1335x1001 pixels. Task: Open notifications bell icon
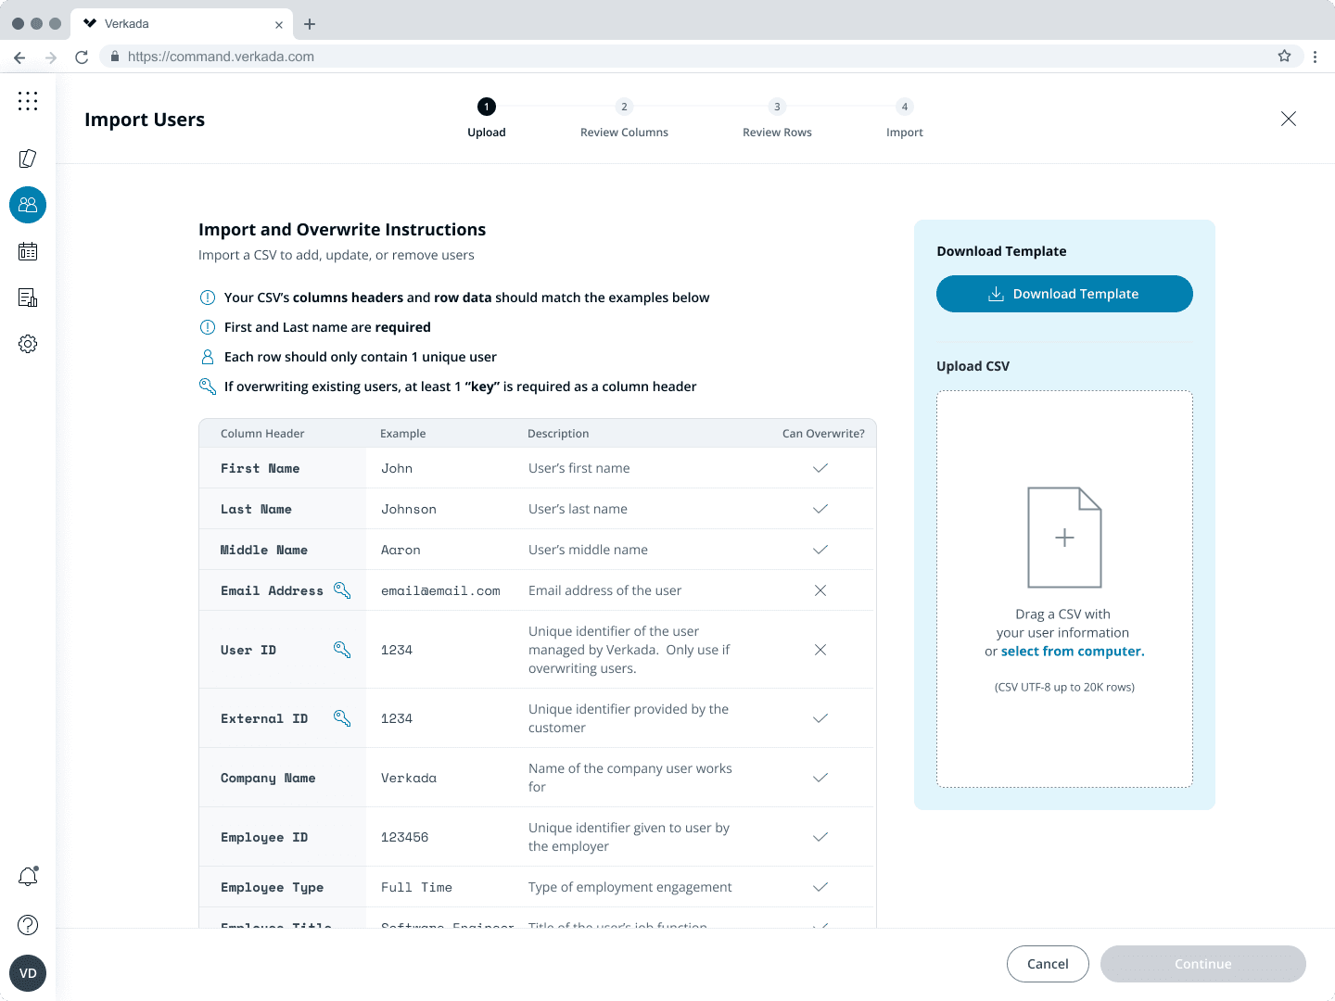click(x=28, y=877)
